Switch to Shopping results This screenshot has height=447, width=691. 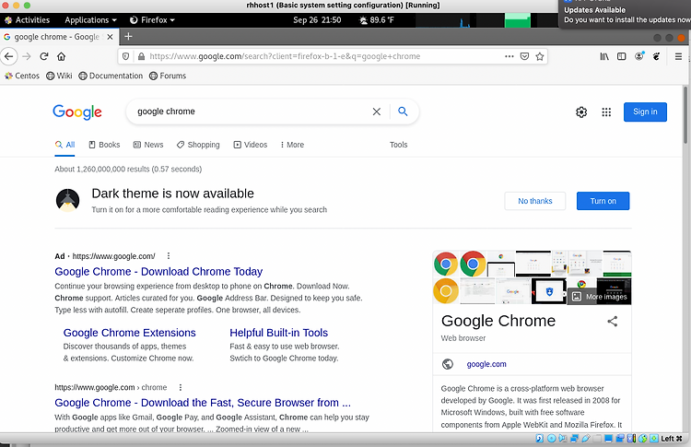tap(198, 145)
